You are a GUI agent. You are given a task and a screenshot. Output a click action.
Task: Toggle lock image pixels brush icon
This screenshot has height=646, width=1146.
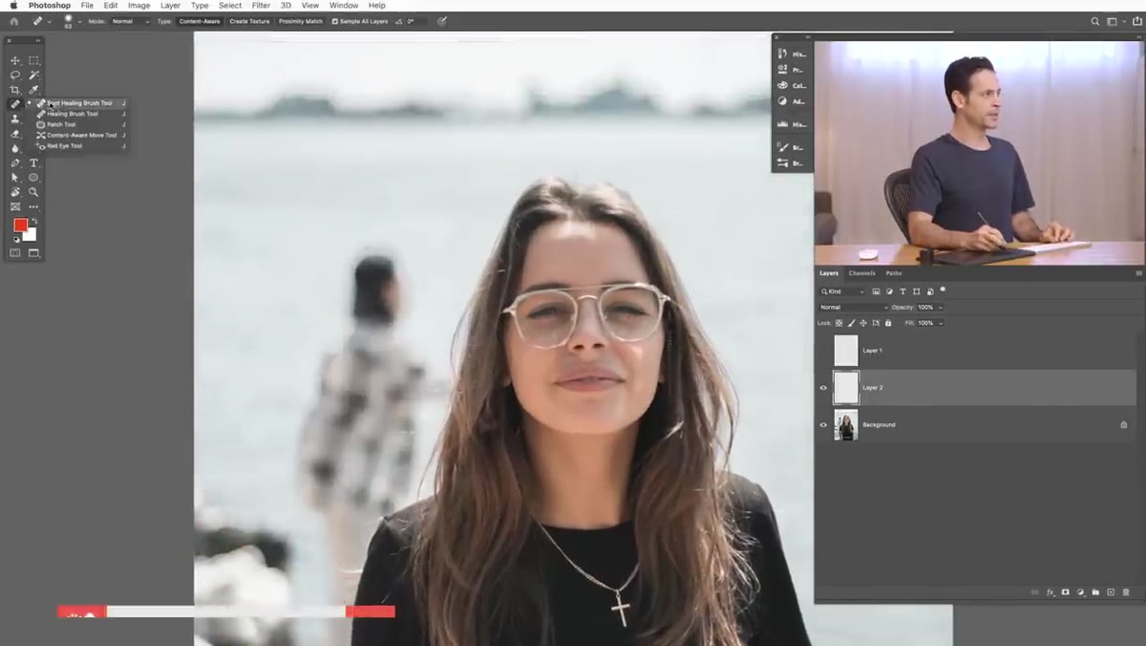pos(851,323)
